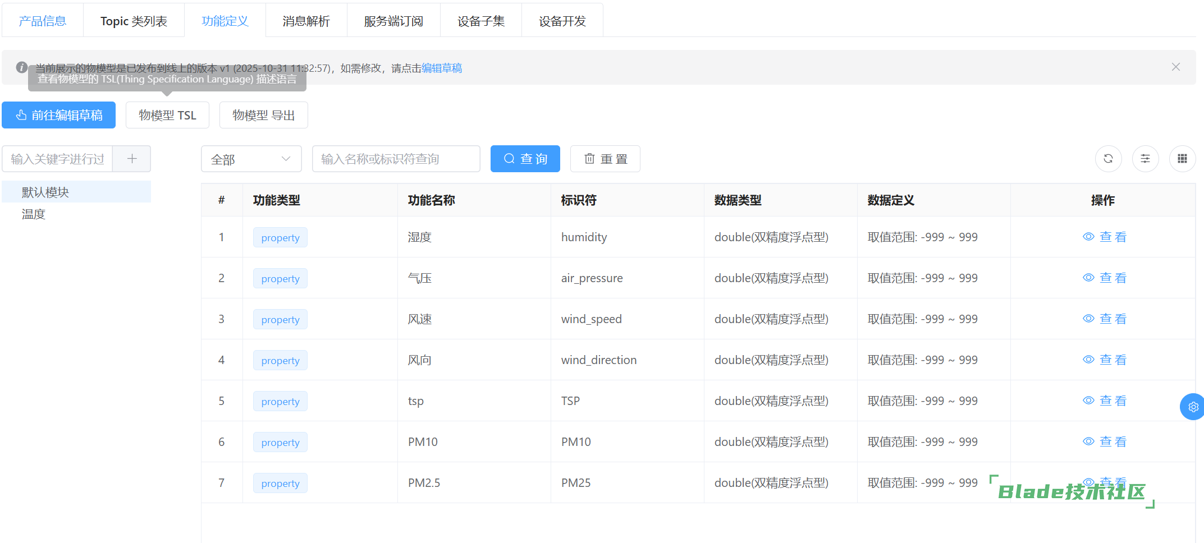1204x543 pixels.
Task: Click the name or identifier search field
Action: coord(396,159)
